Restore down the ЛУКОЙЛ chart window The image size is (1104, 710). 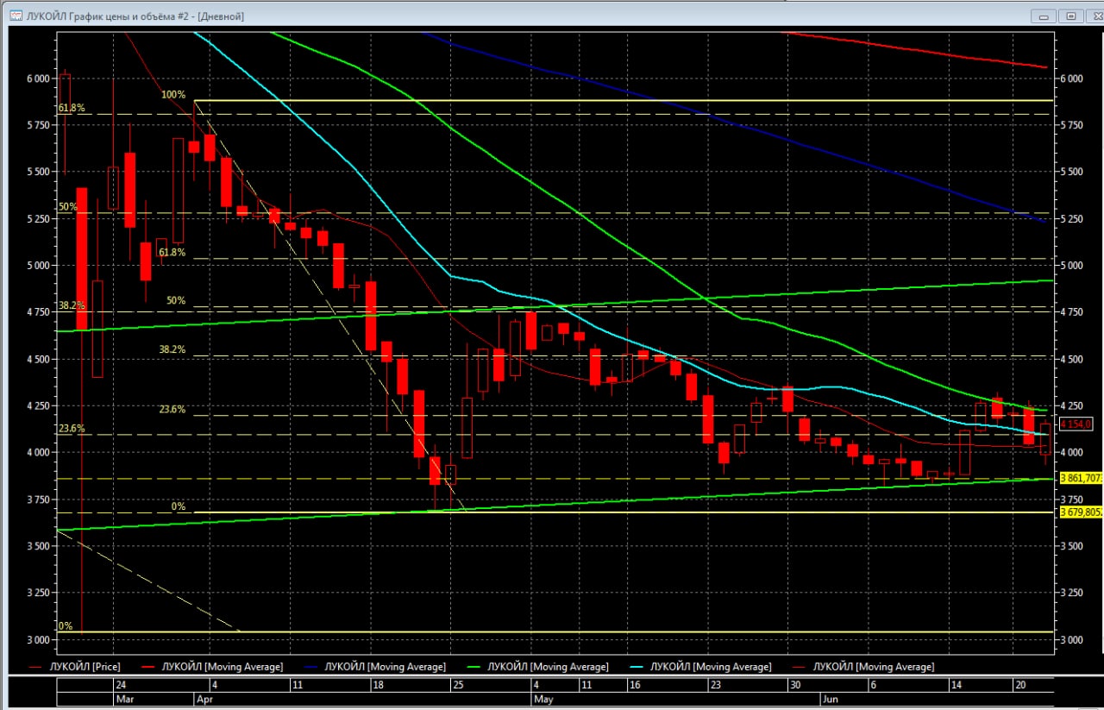point(1071,16)
